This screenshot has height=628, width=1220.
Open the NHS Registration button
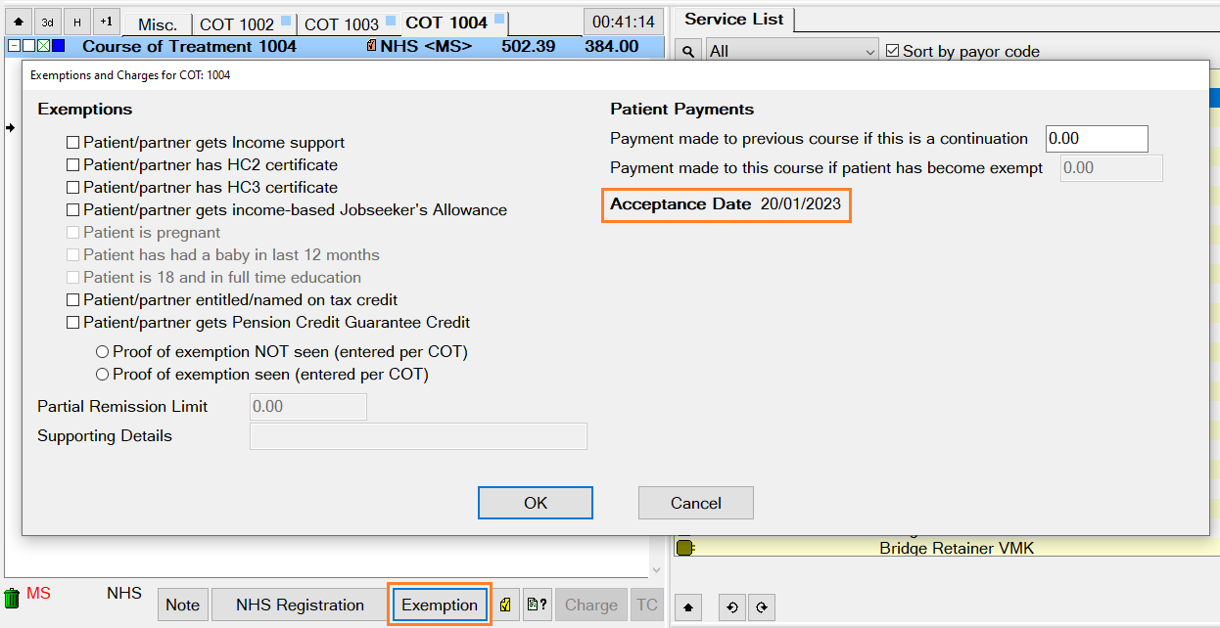coord(300,606)
